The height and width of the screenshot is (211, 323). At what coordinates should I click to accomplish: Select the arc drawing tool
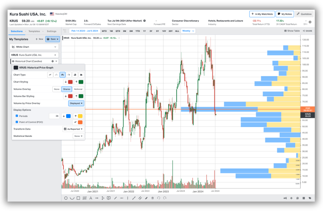click(x=72, y=198)
